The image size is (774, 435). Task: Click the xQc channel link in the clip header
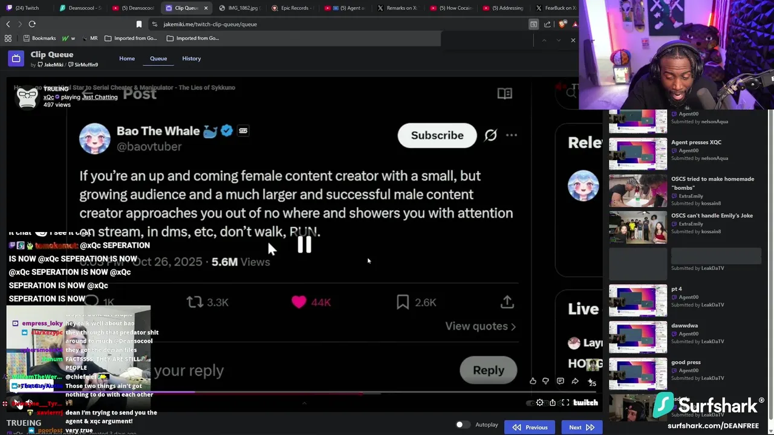[x=49, y=97]
